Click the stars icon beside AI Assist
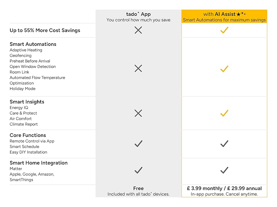Viewport: 277px width, 207px height. [241, 14]
